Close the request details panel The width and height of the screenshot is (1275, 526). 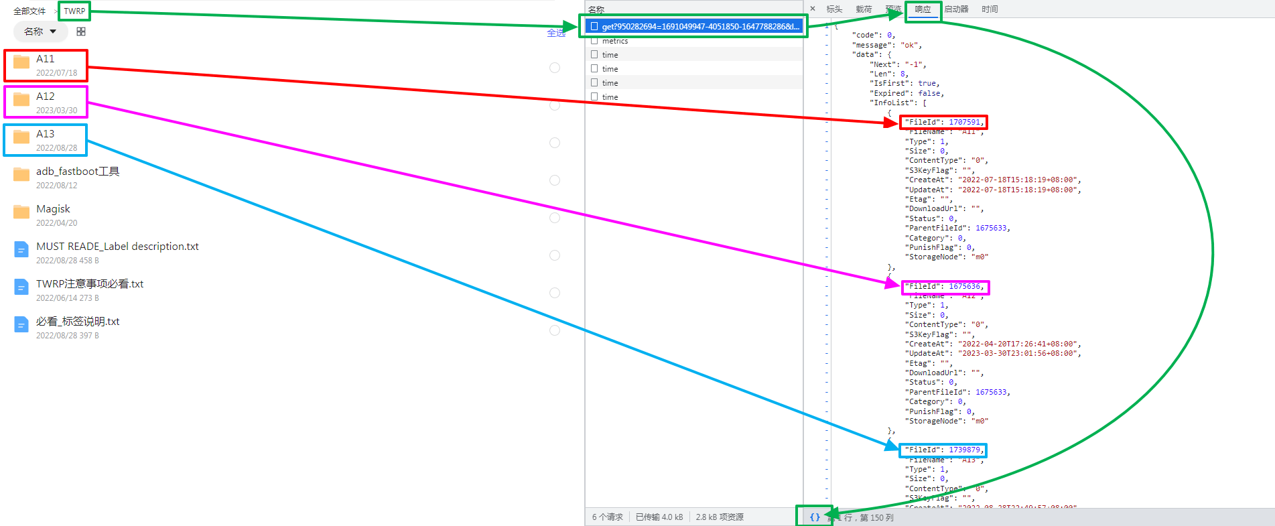pyautogui.click(x=813, y=9)
